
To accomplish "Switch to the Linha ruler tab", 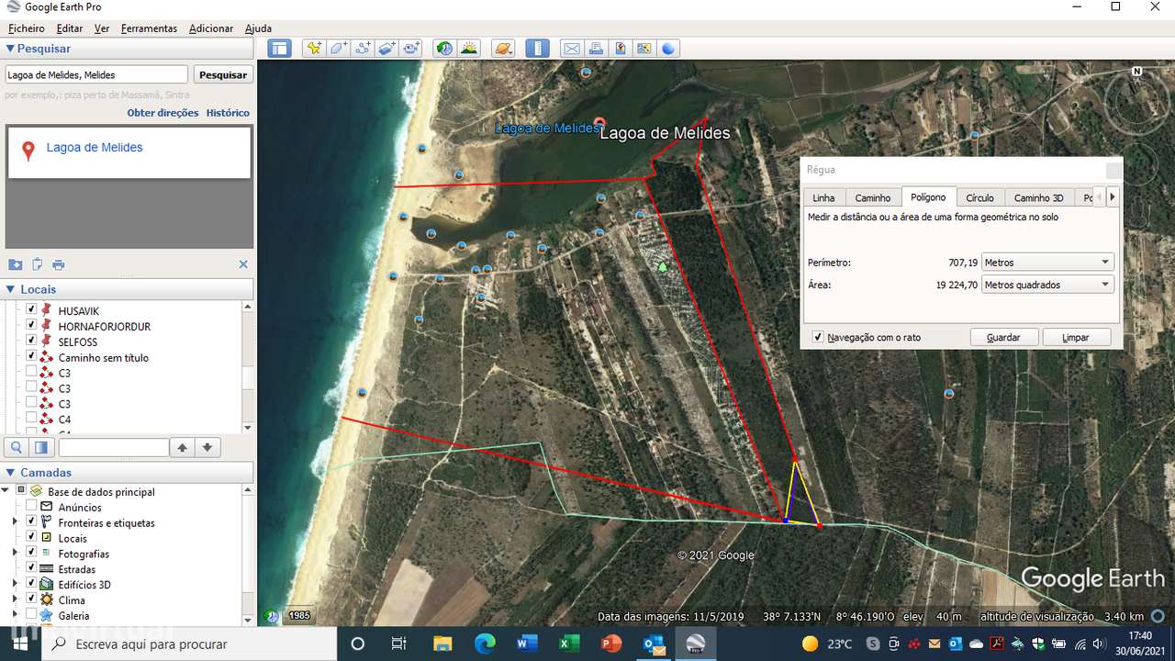I will click(x=824, y=197).
